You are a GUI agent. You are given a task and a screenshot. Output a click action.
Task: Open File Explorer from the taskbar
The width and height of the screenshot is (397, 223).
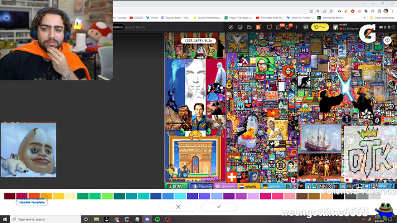coord(97,219)
